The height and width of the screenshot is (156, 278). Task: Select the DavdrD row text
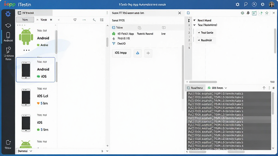click(x=121, y=44)
